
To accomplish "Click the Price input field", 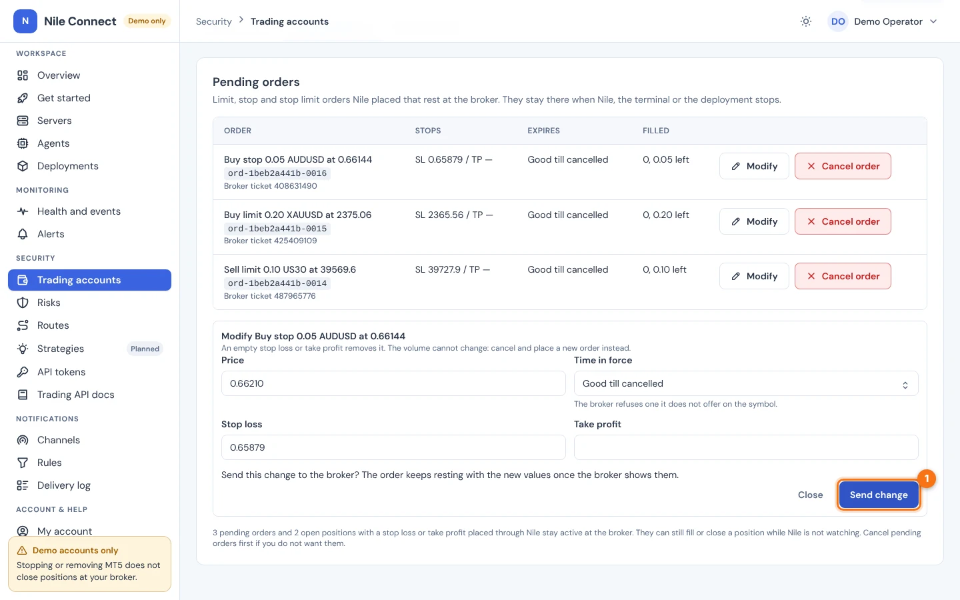I will tap(393, 383).
